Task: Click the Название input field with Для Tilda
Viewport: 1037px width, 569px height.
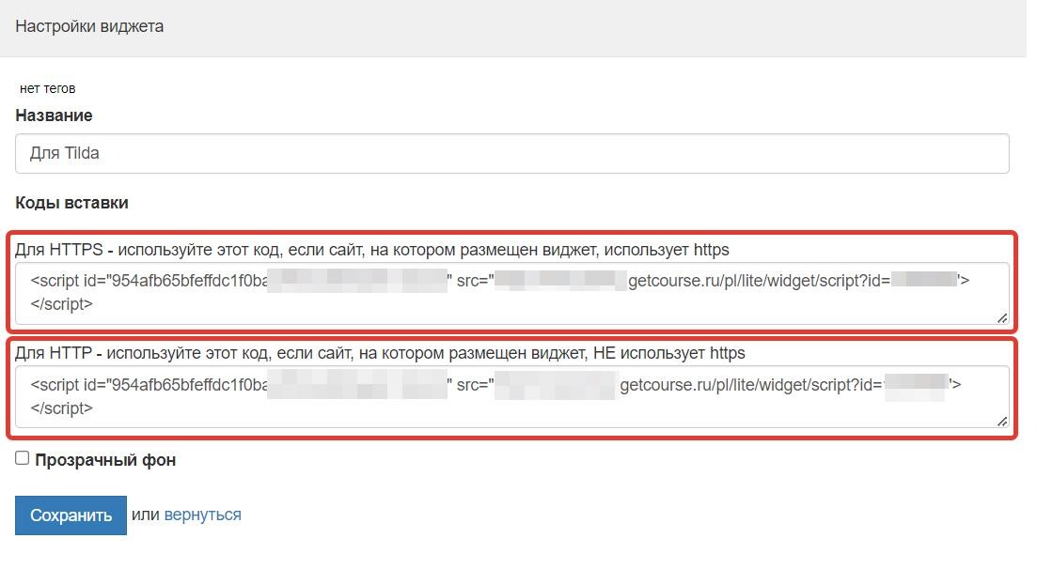Action: pos(511,153)
